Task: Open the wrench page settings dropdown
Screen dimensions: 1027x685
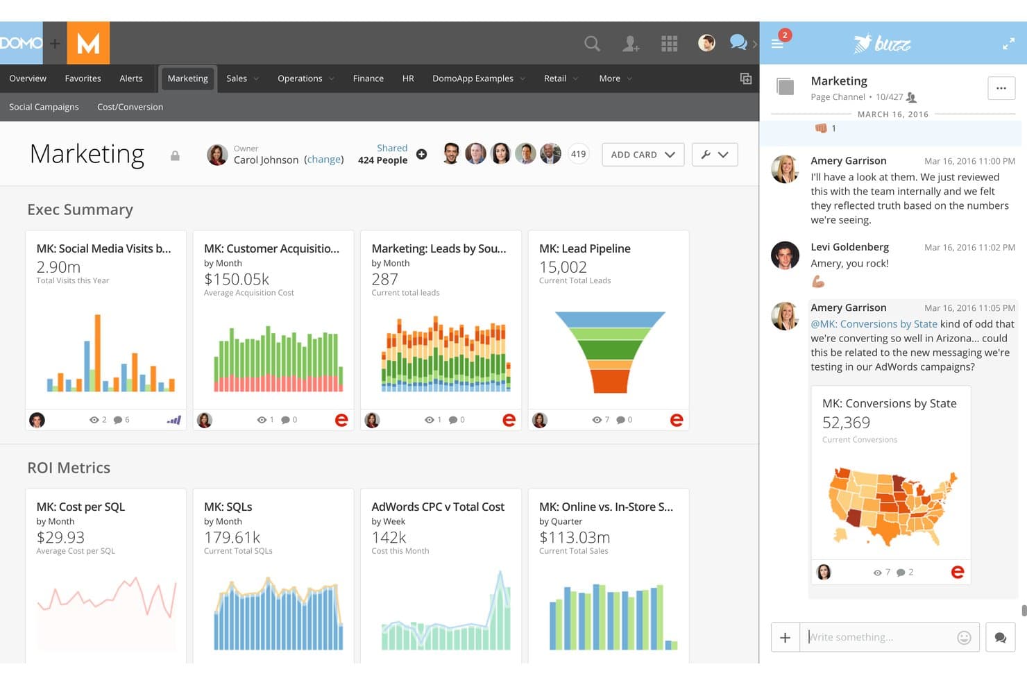Action: coord(715,155)
